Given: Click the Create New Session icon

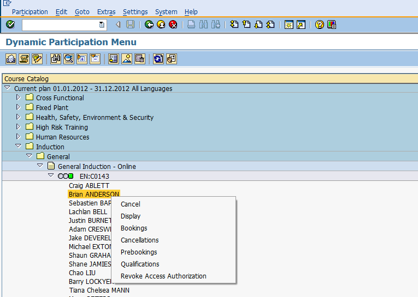Looking at the screenshot, I should pyautogui.click(x=289, y=25).
